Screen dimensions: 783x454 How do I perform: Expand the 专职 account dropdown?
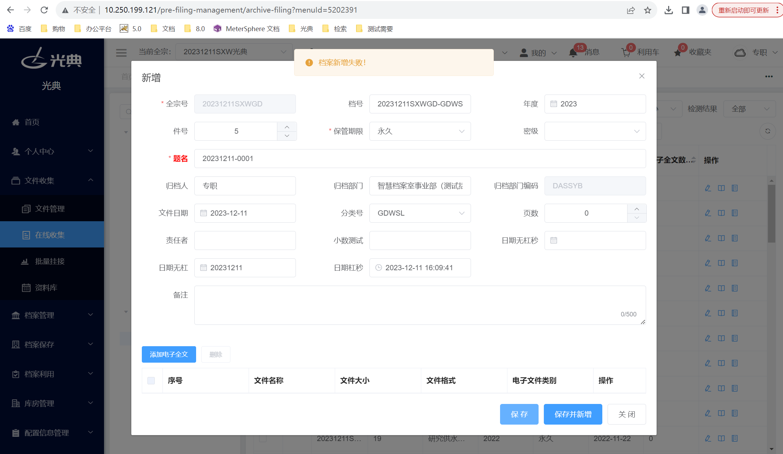[765, 53]
